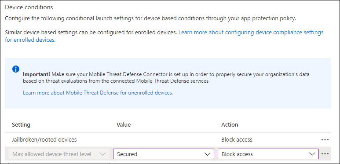This screenshot has width=340, height=164.
Task: Click the chevron arrow in the Secured dropdown
Action: pos(208,154)
